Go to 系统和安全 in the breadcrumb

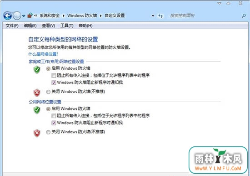(50, 16)
